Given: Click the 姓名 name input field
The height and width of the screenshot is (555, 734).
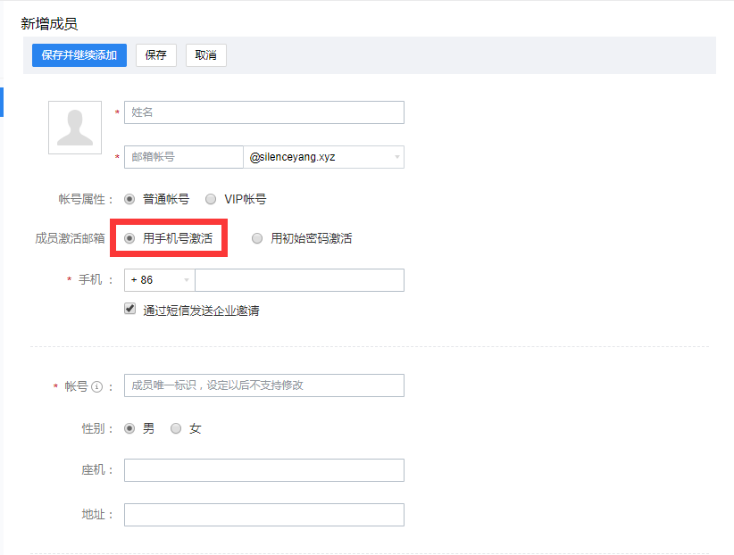Looking at the screenshot, I should [x=263, y=112].
